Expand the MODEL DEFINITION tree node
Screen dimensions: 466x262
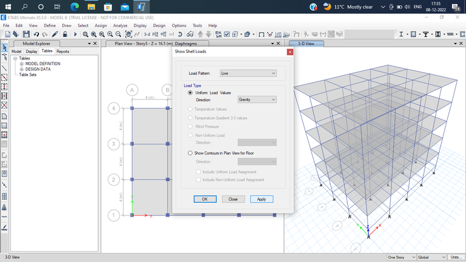pos(22,64)
